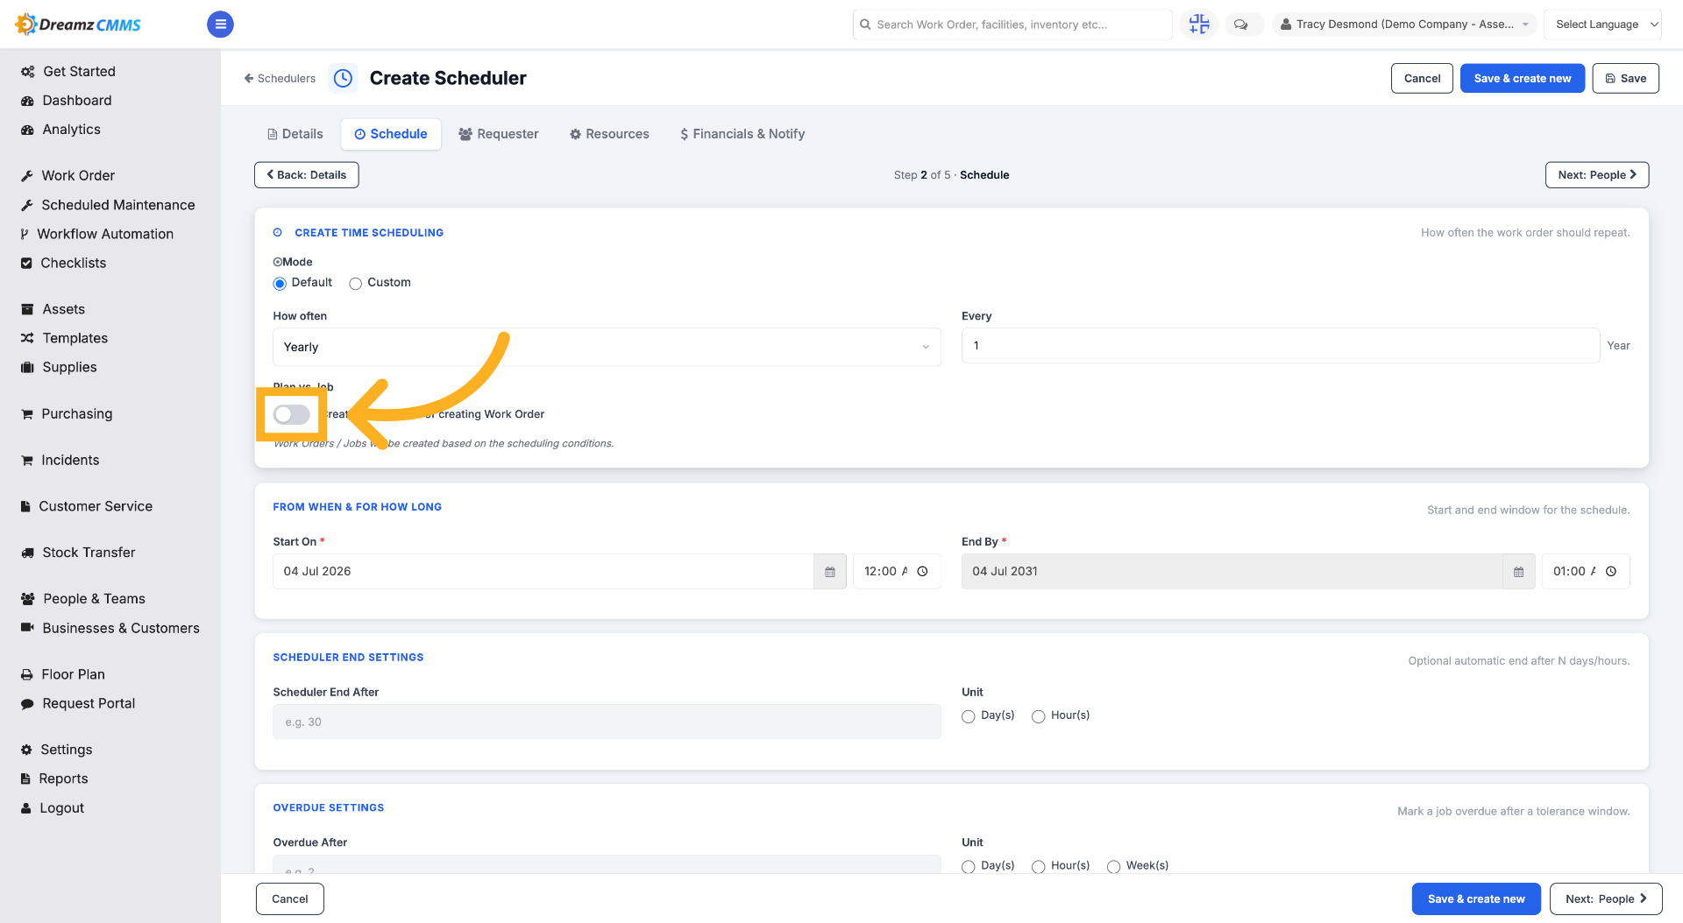Viewport: 1683px width, 923px height.
Task: Select Week(s) unit for Overdue After
Action: 1113,866
